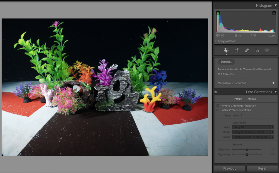Click the Vignetting value field

272,155
